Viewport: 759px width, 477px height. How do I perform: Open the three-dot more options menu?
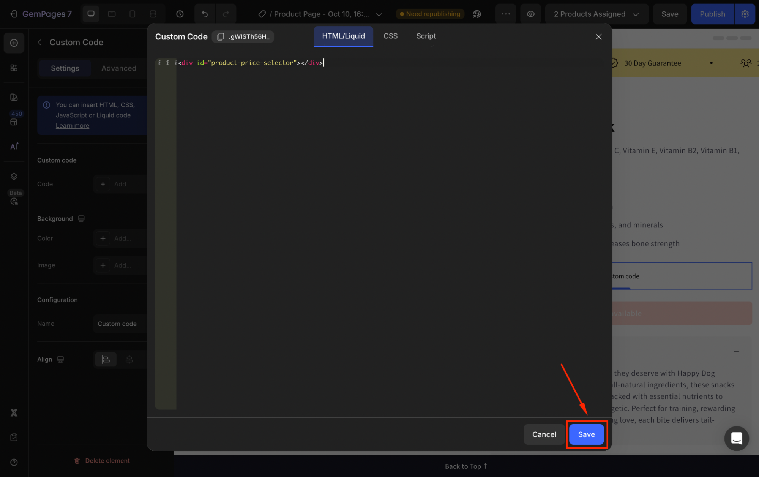(506, 14)
